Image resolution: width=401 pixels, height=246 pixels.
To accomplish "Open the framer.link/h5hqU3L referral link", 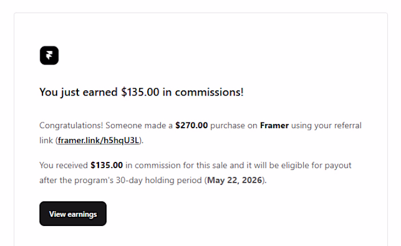I will tap(99, 140).
